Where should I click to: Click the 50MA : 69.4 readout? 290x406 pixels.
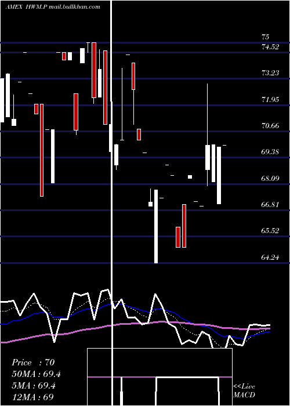[x=37, y=374]
